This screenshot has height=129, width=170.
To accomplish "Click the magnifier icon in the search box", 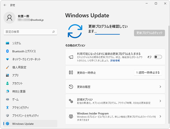I will point(53,32).
